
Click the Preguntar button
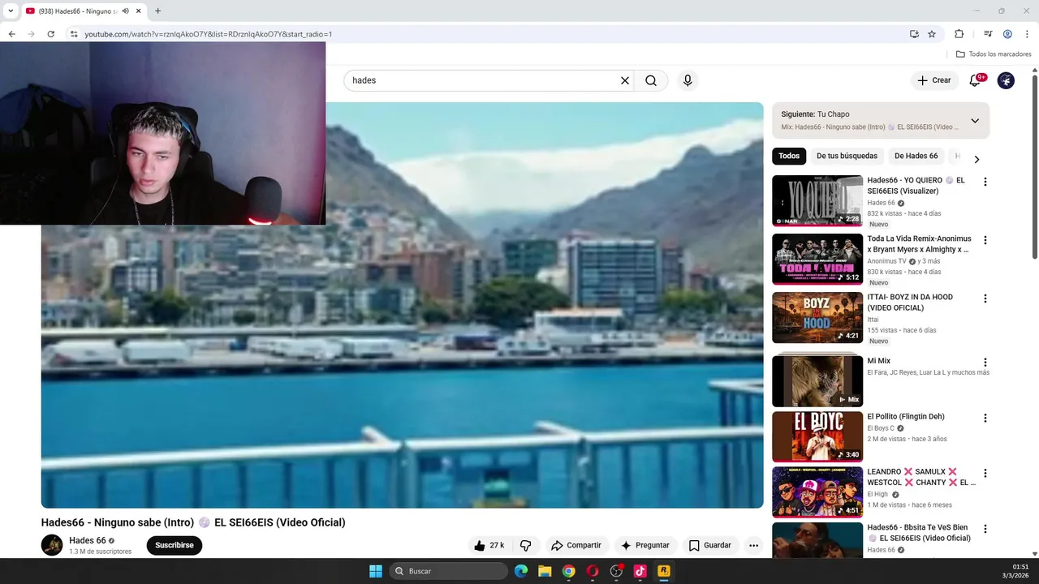tap(645, 545)
